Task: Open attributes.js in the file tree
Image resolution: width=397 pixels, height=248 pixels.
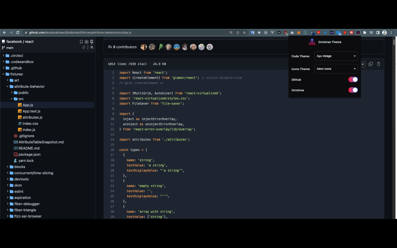Action: pyautogui.click(x=33, y=117)
